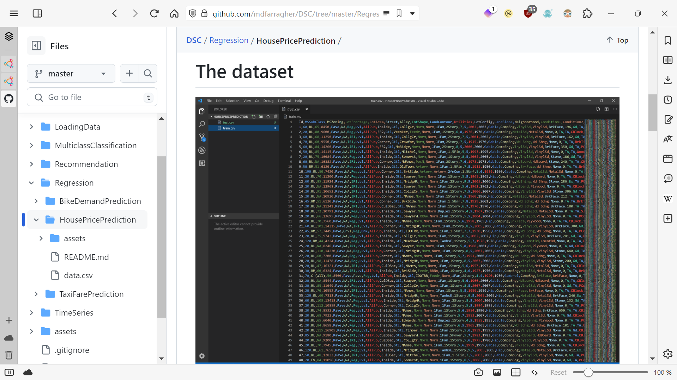Click the Top button

pyautogui.click(x=617, y=40)
